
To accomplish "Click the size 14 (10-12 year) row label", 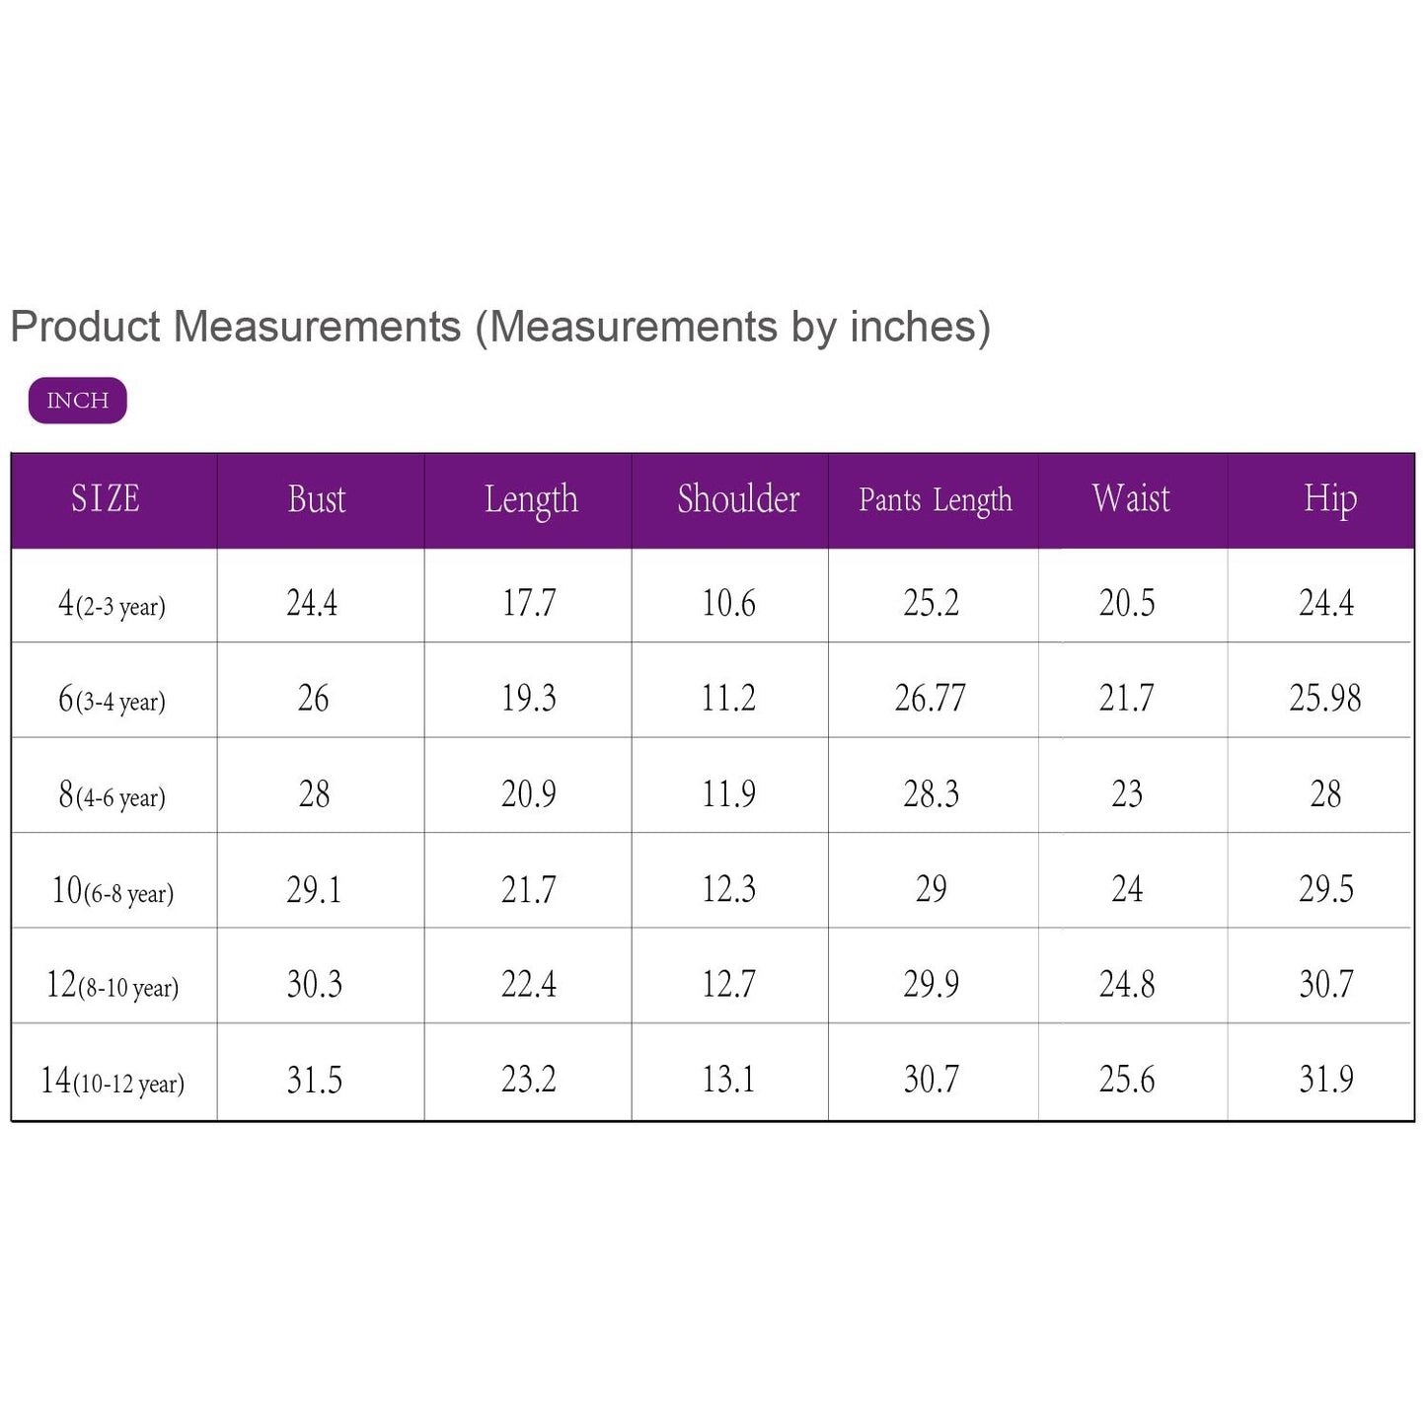I will (113, 1082).
